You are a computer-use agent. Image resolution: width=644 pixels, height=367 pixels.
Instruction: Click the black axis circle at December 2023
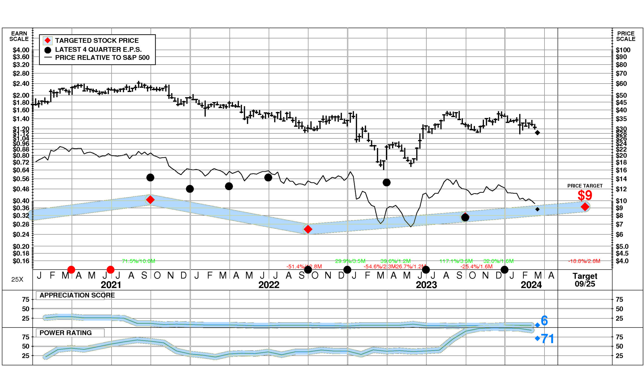point(504,270)
